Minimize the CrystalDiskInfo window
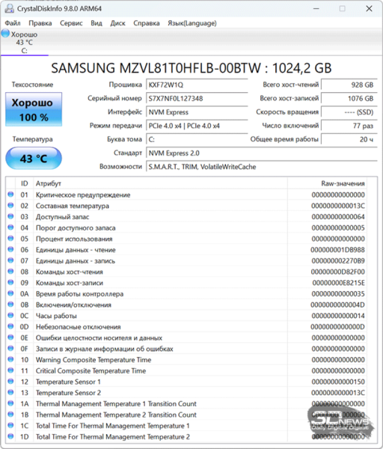The width and height of the screenshot is (383, 449). (x=316, y=8)
